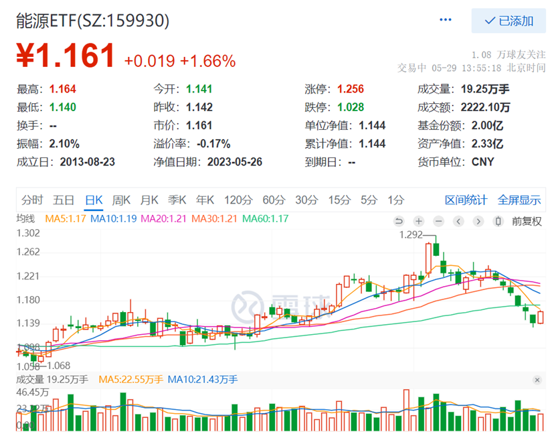Click the 净值日期 date 2023-05-26

[x=235, y=162]
